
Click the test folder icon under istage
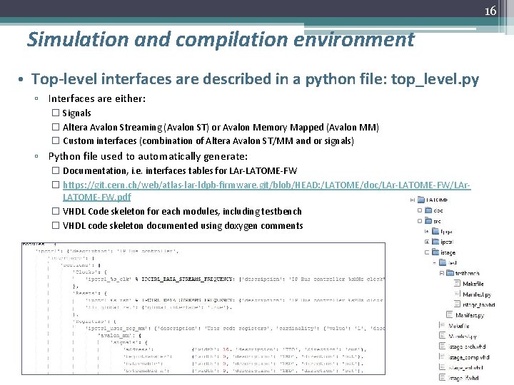tap(443, 262)
